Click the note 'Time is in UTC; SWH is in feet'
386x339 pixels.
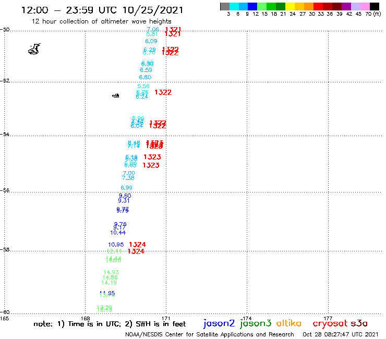pyautogui.click(x=110, y=324)
